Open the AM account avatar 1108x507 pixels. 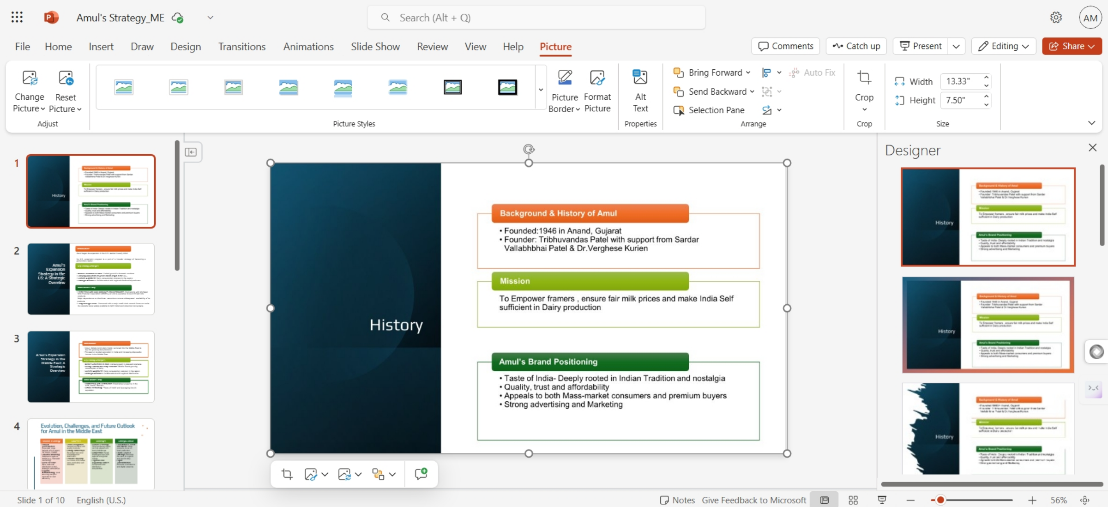(1090, 18)
